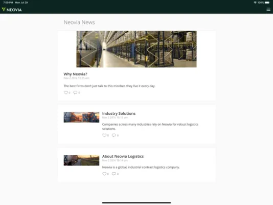The width and height of the screenshot is (273, 205).
Task: Open the truck on highway thumbnail
Action: pyautogui.click(x=81, y=160)
